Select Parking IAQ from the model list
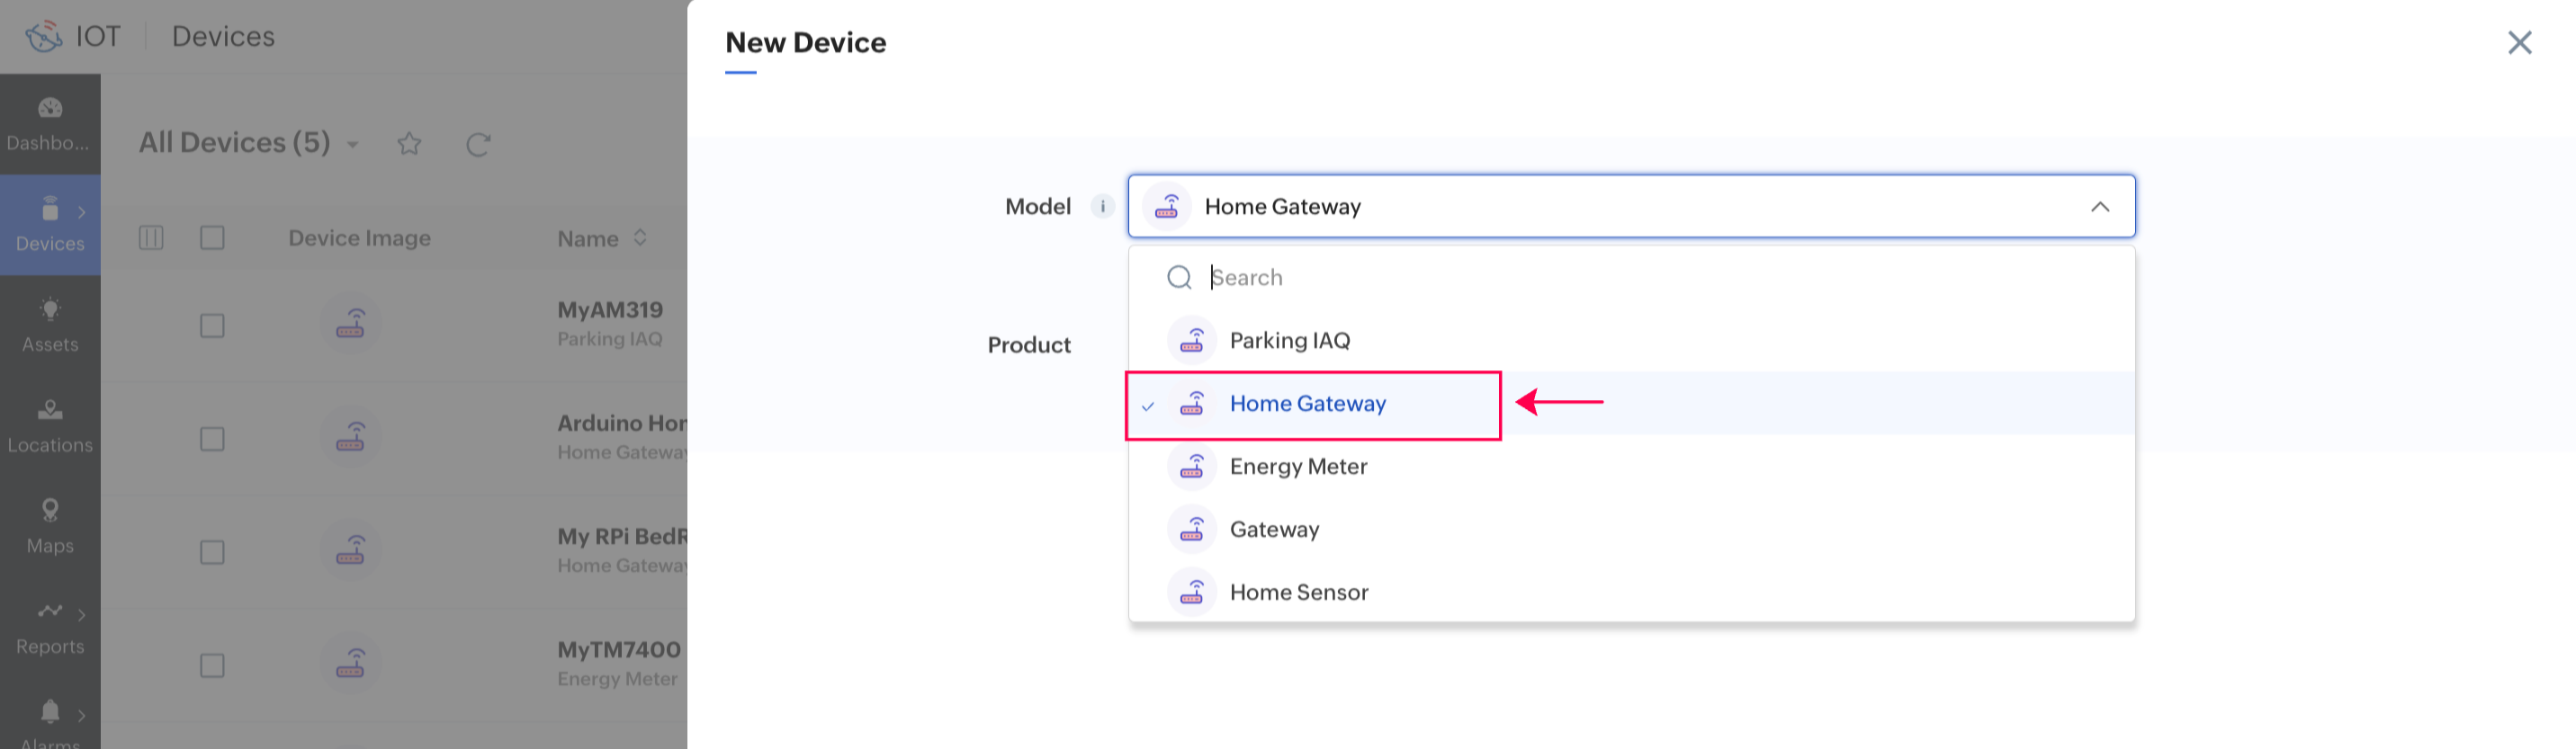The height and width of the screenshot is (749, 2576). point(1289,341)
